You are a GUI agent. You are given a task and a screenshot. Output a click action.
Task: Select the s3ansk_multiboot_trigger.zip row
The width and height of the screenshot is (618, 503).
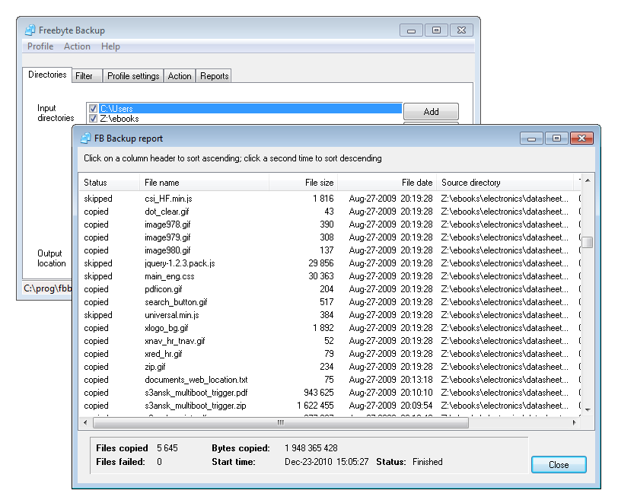tap(330, 406)
